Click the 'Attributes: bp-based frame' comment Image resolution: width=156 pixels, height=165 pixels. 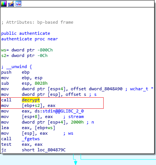(37, 22)
